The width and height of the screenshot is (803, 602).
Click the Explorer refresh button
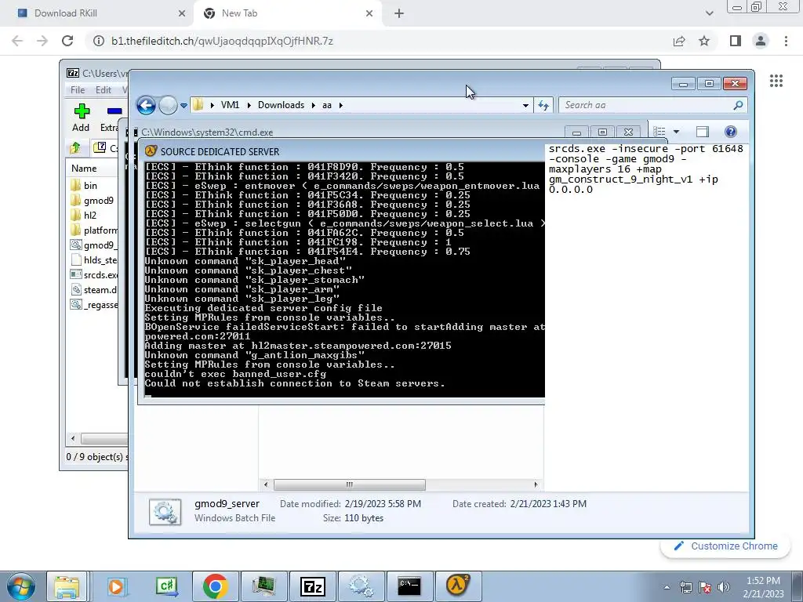(543, 106)
